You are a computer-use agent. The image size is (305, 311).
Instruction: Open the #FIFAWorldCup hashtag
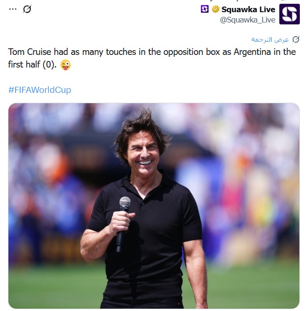40,90
